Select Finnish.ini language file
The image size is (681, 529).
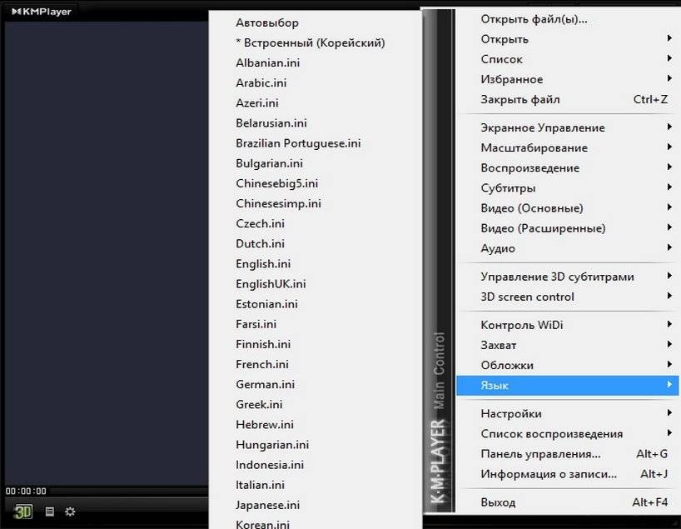(x=316, y=344)
